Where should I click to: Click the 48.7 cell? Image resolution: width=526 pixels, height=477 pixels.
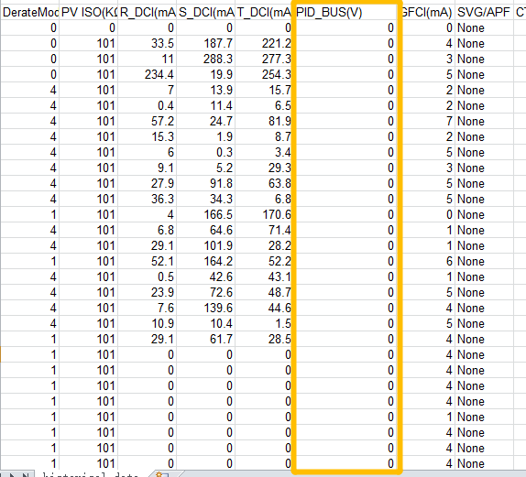(264, 292)
